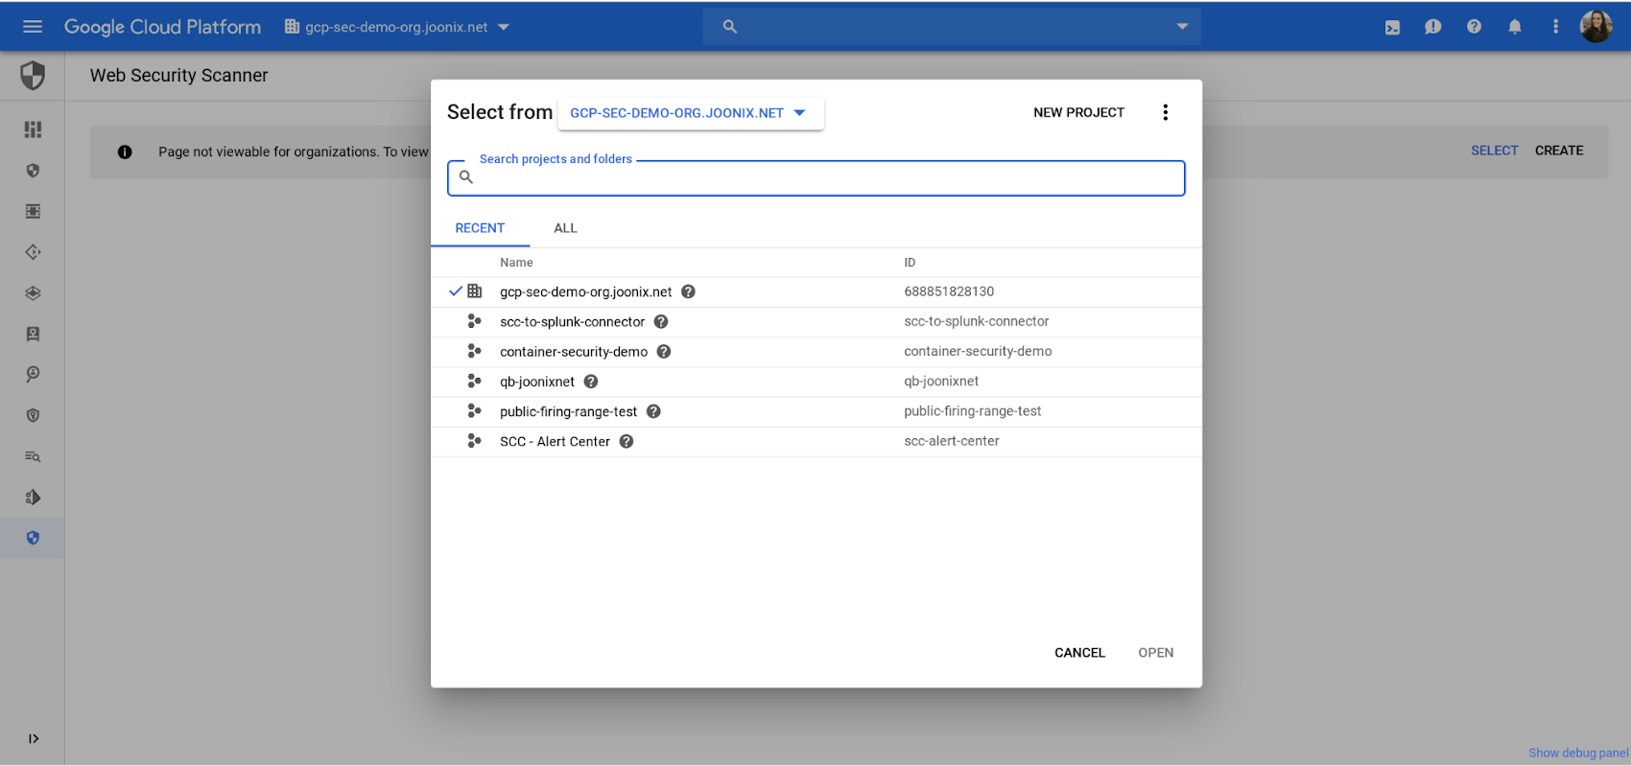The height and width of the screenshot is (766, 1631).
Task: Click the send feedback icon
Action: (x=1432, y=27)
